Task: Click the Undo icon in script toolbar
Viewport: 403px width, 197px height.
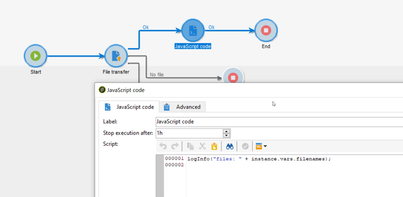Action: [163, 146]
